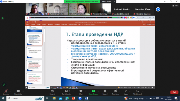This screenshot has height=101, width=180.
Task: Open Reactions menu
Action: (116, 92)
